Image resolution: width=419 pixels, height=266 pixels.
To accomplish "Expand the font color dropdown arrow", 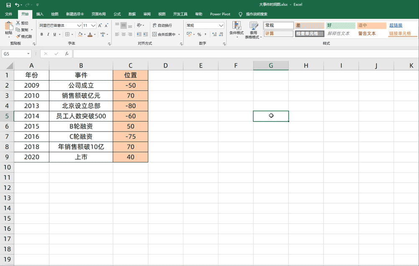I will (x=95, y=34).
